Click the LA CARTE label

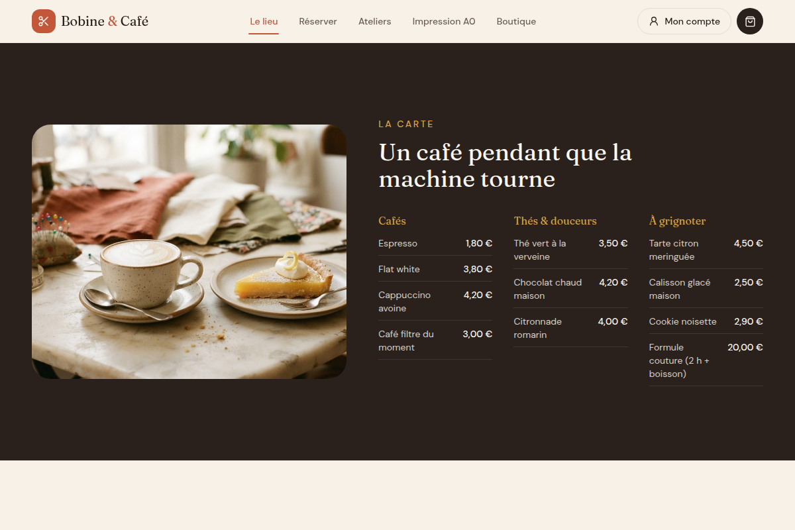click(406, 124)
